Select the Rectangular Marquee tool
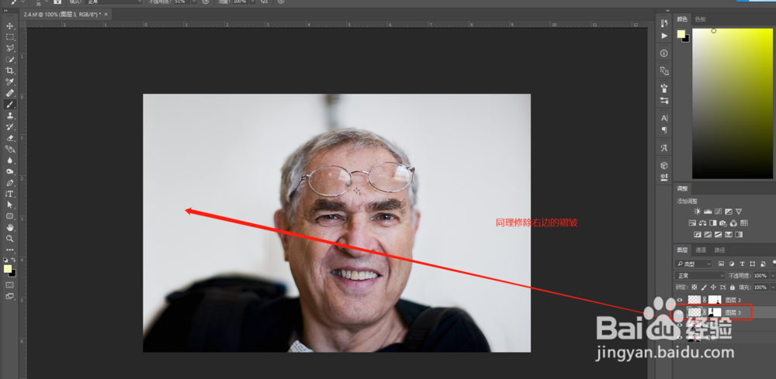 coord(9,37)
